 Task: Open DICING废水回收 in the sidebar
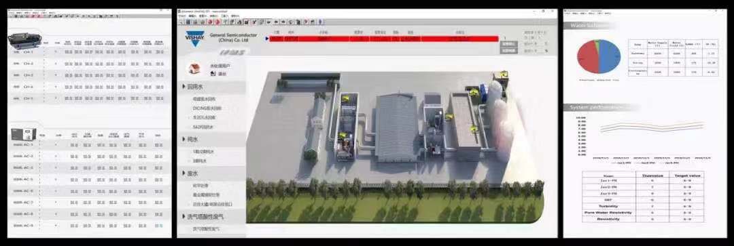tap(207, 108)
